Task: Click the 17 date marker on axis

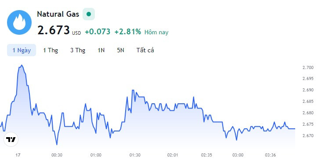Action: (18, 155)
